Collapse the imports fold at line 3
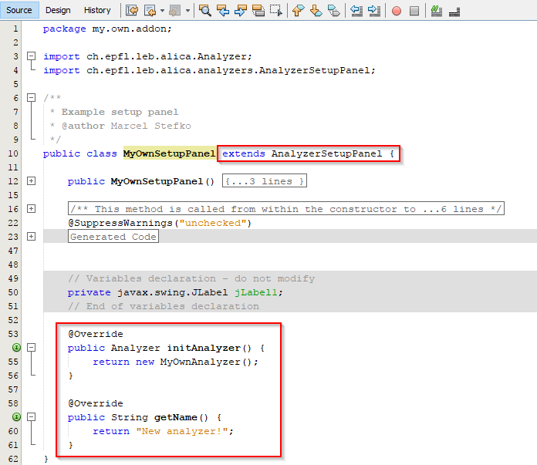 (31, 56)
